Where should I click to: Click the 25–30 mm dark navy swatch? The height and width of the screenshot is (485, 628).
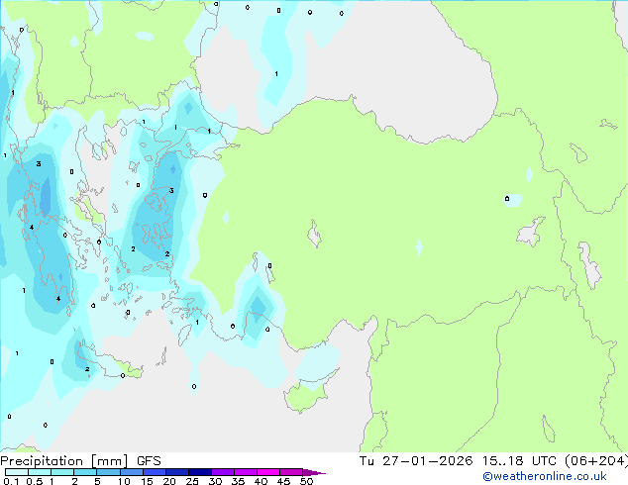pyautogui.click(x=199, y=472)
